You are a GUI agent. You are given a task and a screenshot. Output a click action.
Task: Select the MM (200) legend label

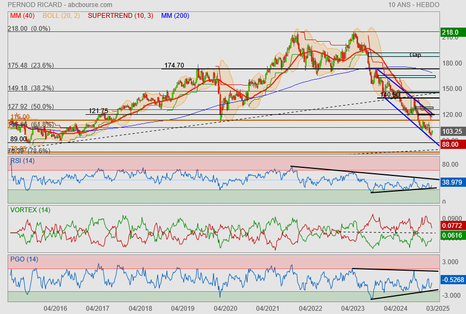pyautogui.click(x=175, y=16)
